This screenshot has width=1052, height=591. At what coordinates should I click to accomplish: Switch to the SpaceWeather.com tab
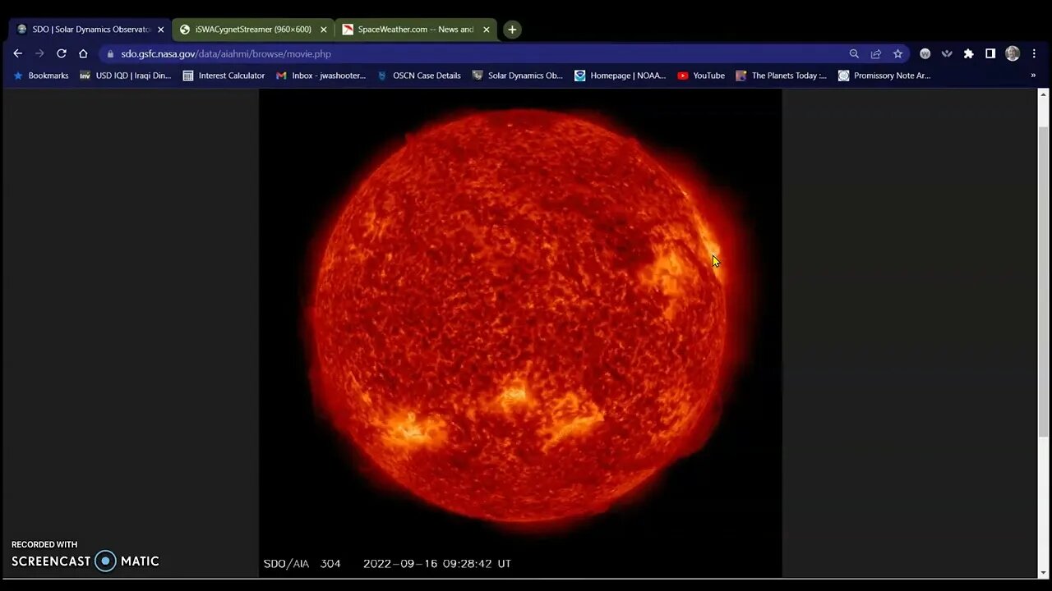point(416,30)
